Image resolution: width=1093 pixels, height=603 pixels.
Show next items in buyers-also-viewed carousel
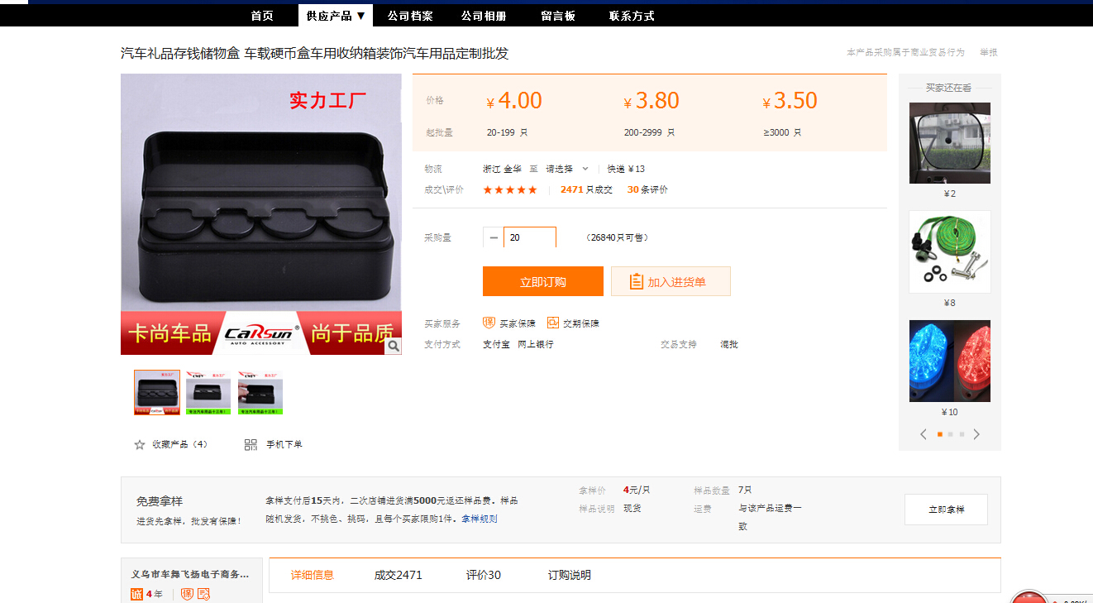click(976, 434)
